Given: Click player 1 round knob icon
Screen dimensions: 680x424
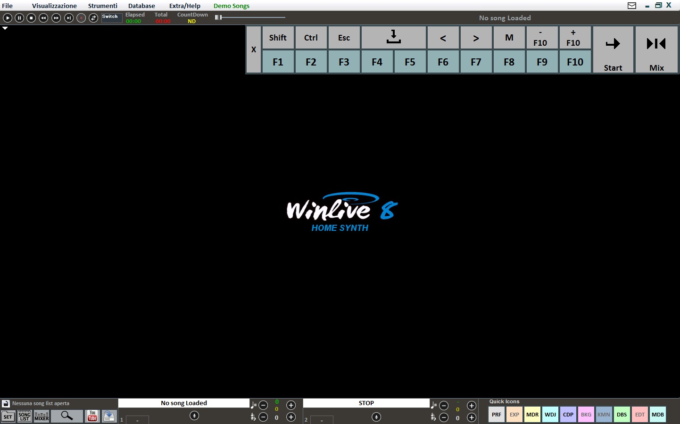Looking at the screenshot, I should click(194, 416).
